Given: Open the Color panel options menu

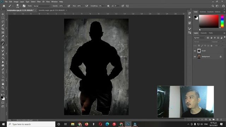Looking at the screenshot, I should click(224, 12).
